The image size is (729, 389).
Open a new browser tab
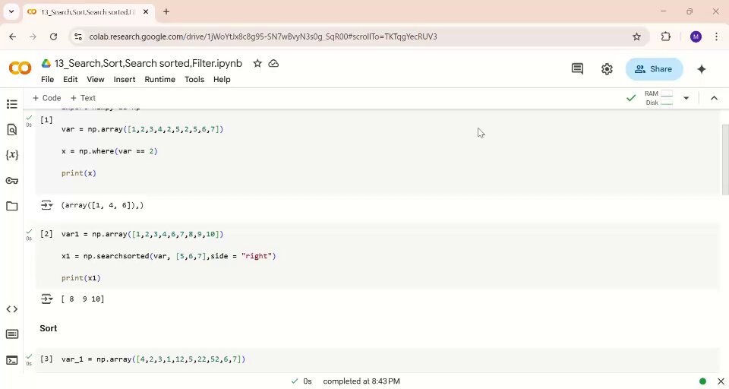(166, 11)
